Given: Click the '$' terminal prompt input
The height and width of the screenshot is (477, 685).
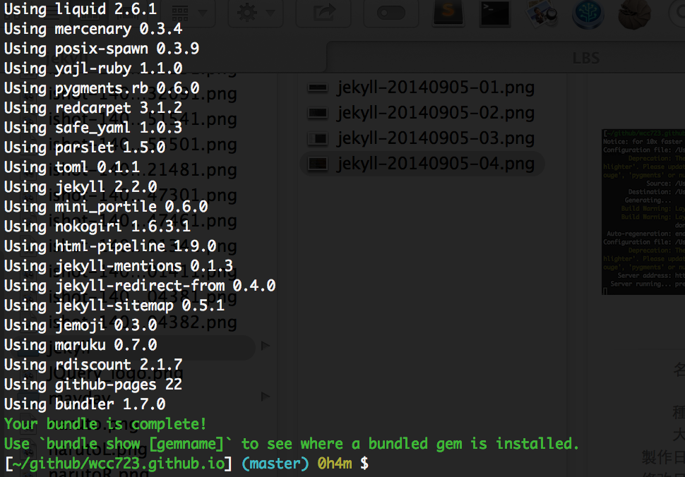Looking at the screenshot, I should 364,464.
